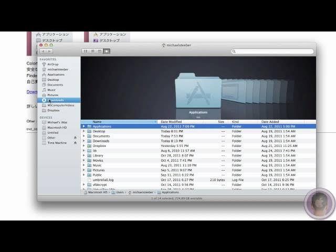Open AirDrop in the sidebar
336x252 pixels.
point(53,64)
